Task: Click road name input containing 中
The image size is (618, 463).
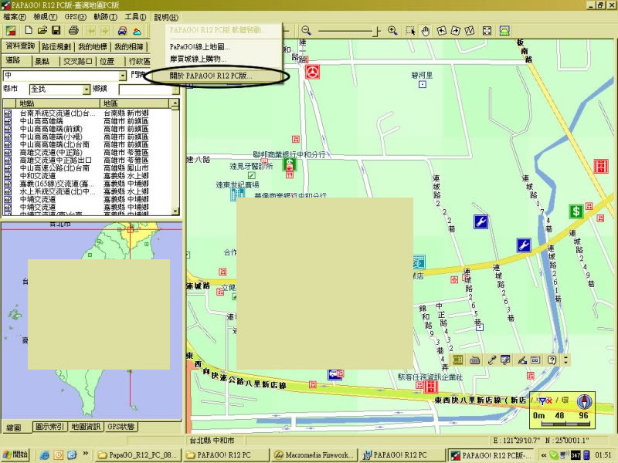Action: pos(61,75)
